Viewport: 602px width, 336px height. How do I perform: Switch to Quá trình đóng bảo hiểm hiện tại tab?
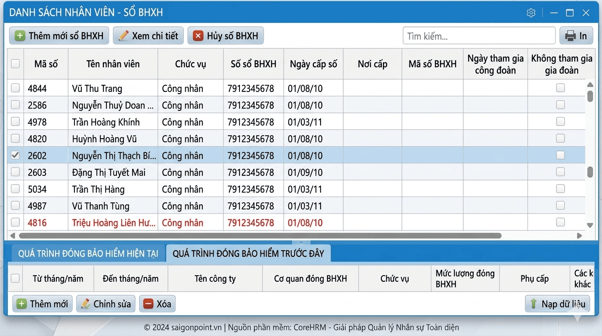pos(88,254)
